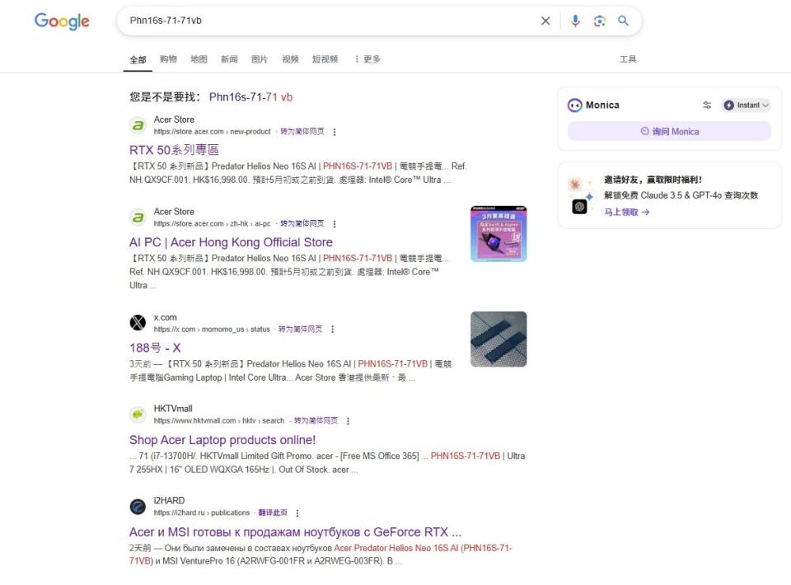The width and height of the screenshot is (791, 585).
Task: Switch to the 新闻 tab
Action: pos(229,59)
